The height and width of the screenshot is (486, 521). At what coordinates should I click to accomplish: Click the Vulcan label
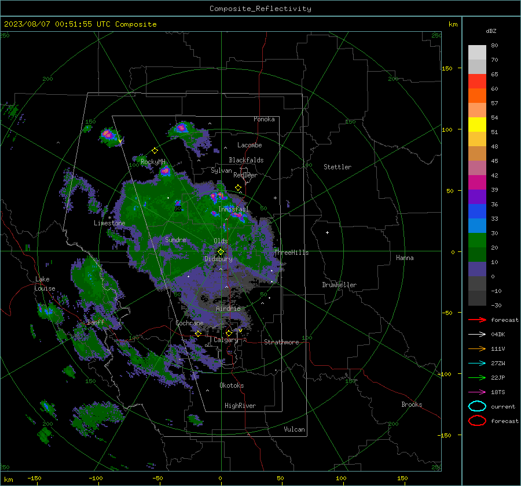pos(294,429)
